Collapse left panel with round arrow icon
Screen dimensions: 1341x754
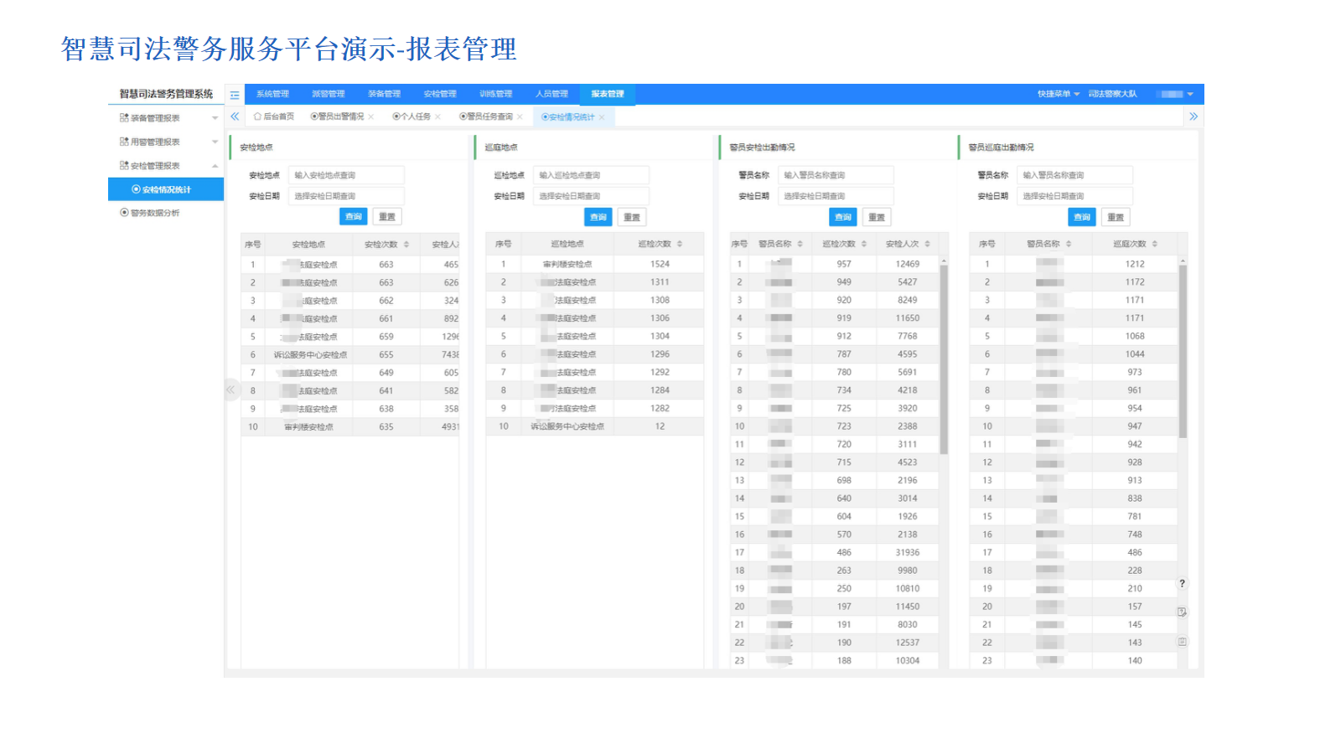coord(230,390)
